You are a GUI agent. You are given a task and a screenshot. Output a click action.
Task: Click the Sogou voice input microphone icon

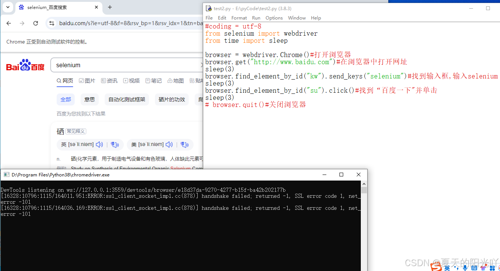pyautogui.click(x=465, y=268)
